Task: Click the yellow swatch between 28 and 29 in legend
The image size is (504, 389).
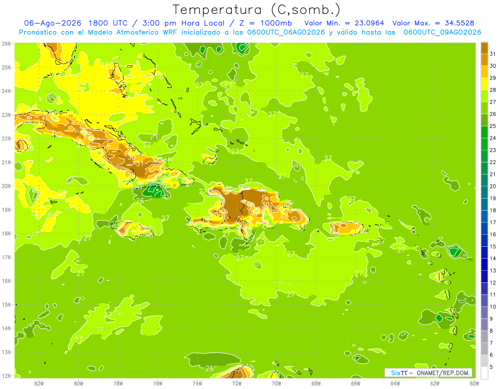Action: pyautogui.click(x=484, y=84)
